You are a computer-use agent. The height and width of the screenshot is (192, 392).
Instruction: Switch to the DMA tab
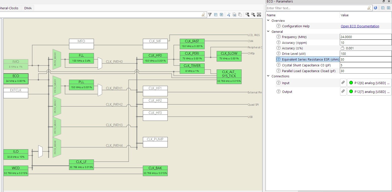28,8
